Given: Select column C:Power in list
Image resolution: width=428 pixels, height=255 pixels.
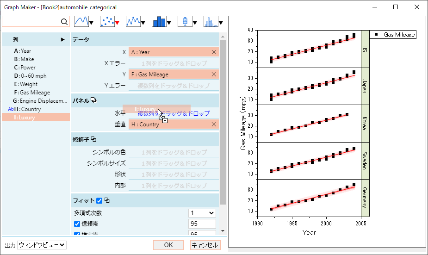Looking at the screenshot, I should (36, 68).
